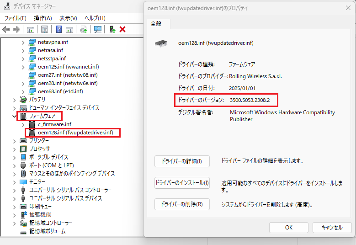Viewport: 356px width, 245px height.
Task: Open the 操作(A) menu
Action: coord(43,18)
